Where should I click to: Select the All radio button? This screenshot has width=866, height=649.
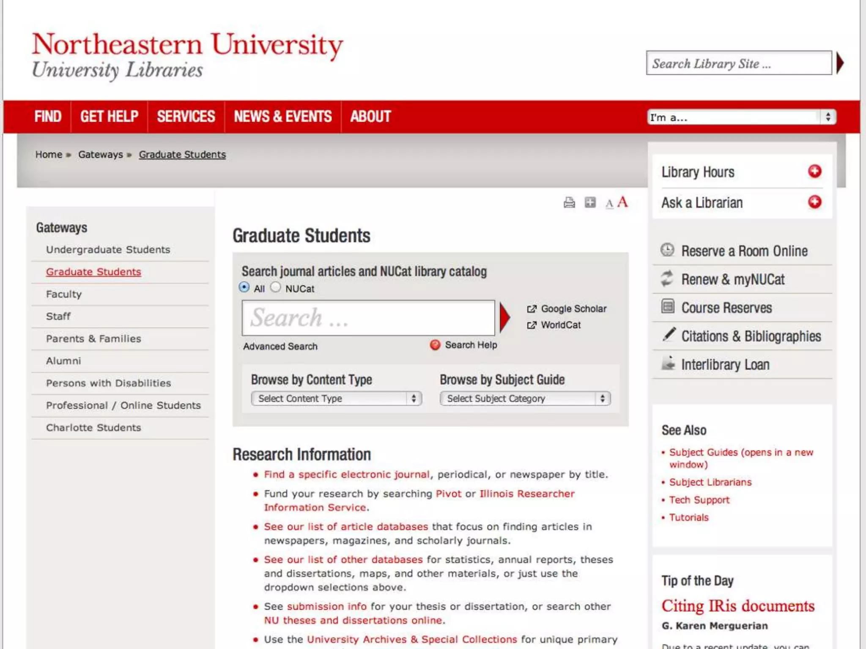[244, 287]
